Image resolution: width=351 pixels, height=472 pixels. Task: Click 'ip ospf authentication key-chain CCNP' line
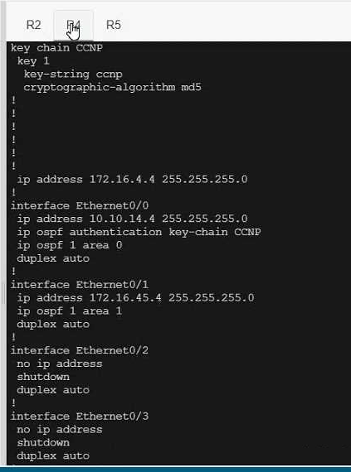(x=139, y=232)
